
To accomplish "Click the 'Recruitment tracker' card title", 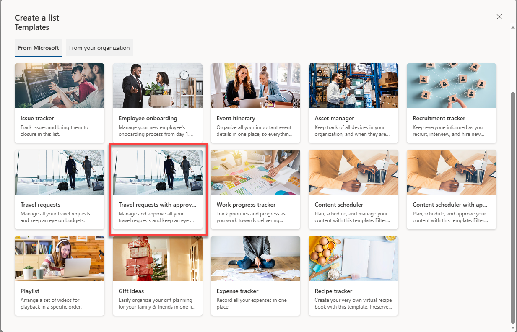I will 439,118.
